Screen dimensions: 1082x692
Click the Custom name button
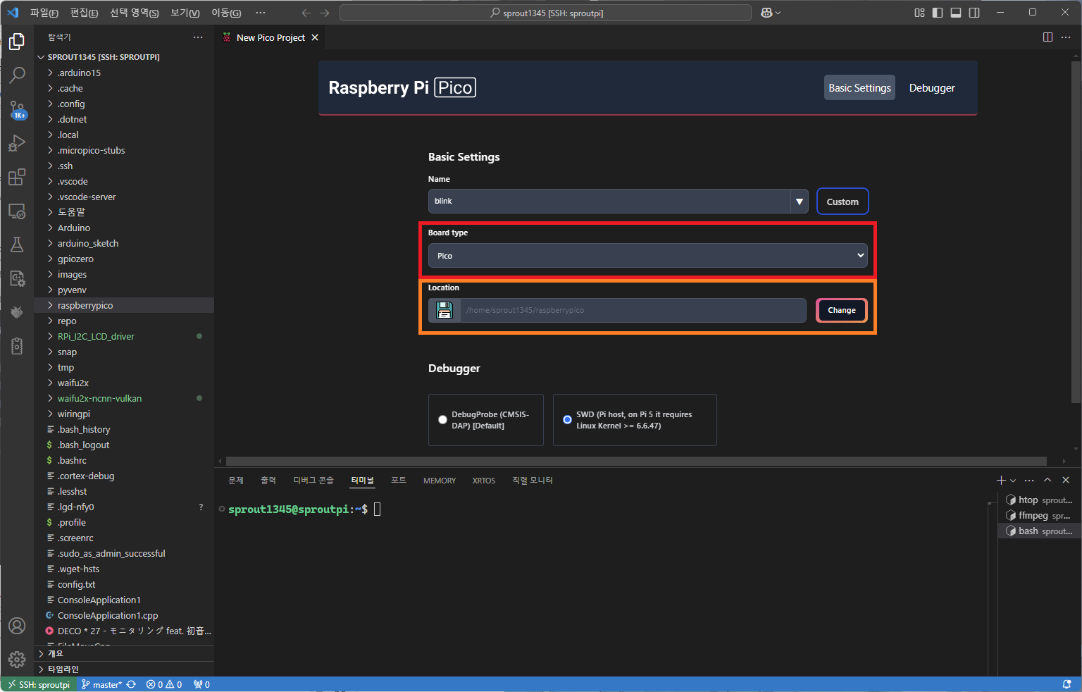click(x=842, y=202)
